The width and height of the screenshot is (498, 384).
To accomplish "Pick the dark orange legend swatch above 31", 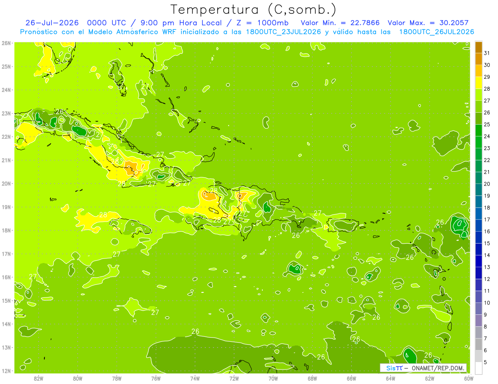I will [478, 47].
